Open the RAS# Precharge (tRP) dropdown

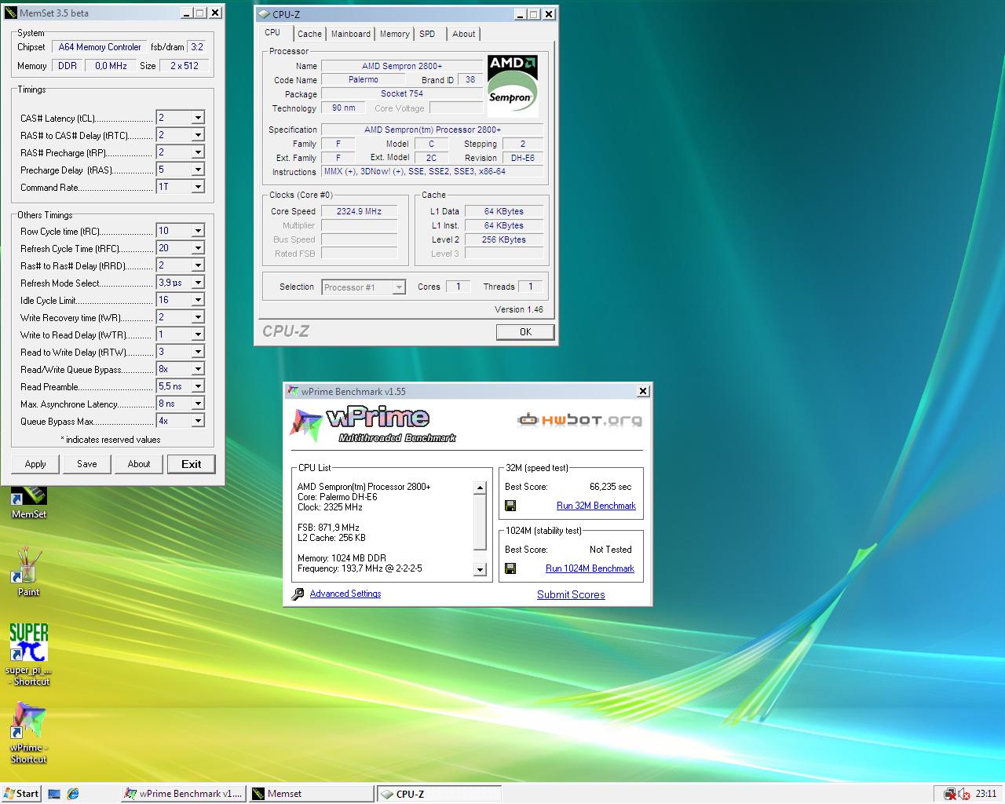[x=198, y=152]
